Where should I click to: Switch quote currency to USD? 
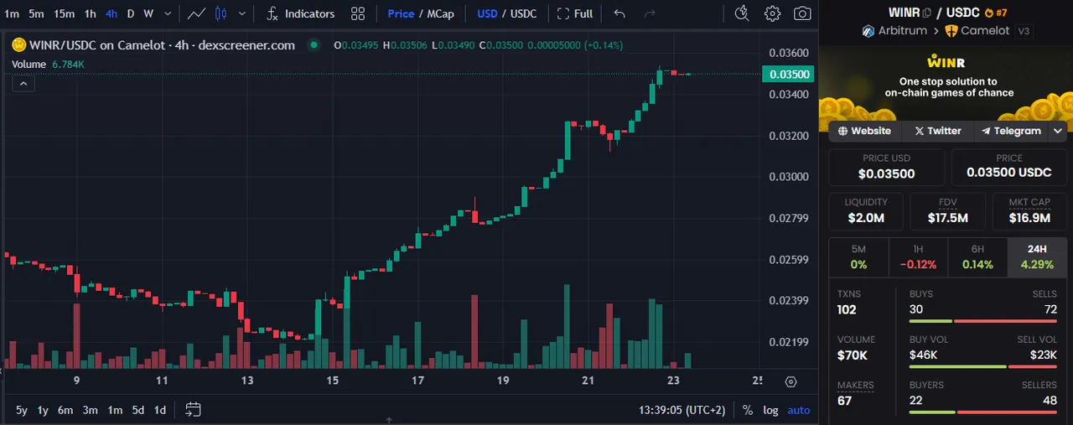point(487,13)
